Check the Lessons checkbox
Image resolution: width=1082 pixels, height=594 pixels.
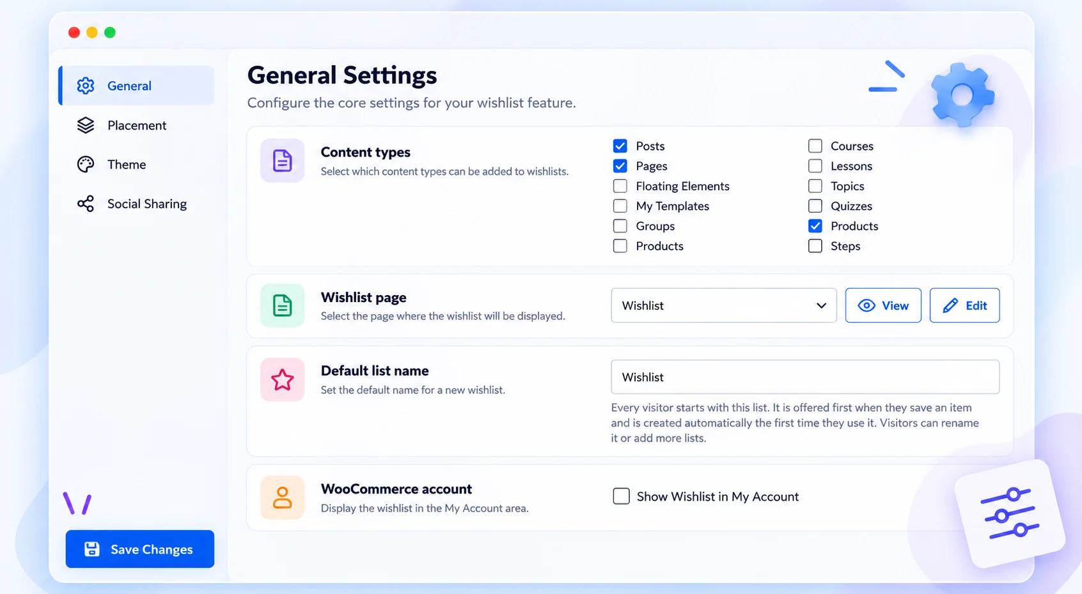click(x=815, y=166)
